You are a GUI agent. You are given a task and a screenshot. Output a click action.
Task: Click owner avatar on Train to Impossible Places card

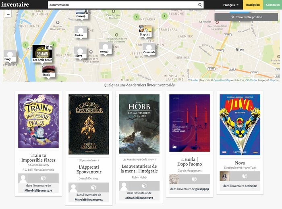(23, 178)
